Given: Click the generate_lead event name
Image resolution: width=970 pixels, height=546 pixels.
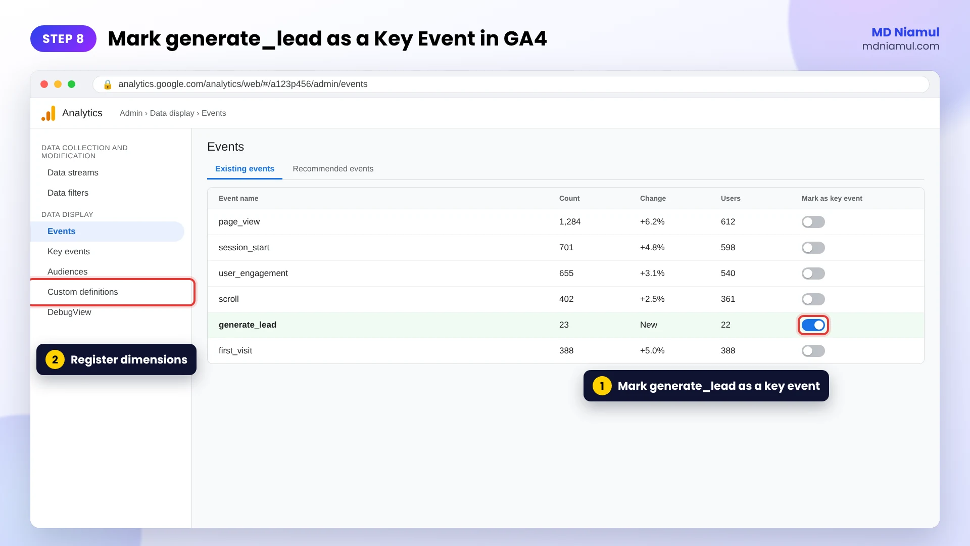Looking at the screenshot, I should pyautogui.click(x=248, y=325).
